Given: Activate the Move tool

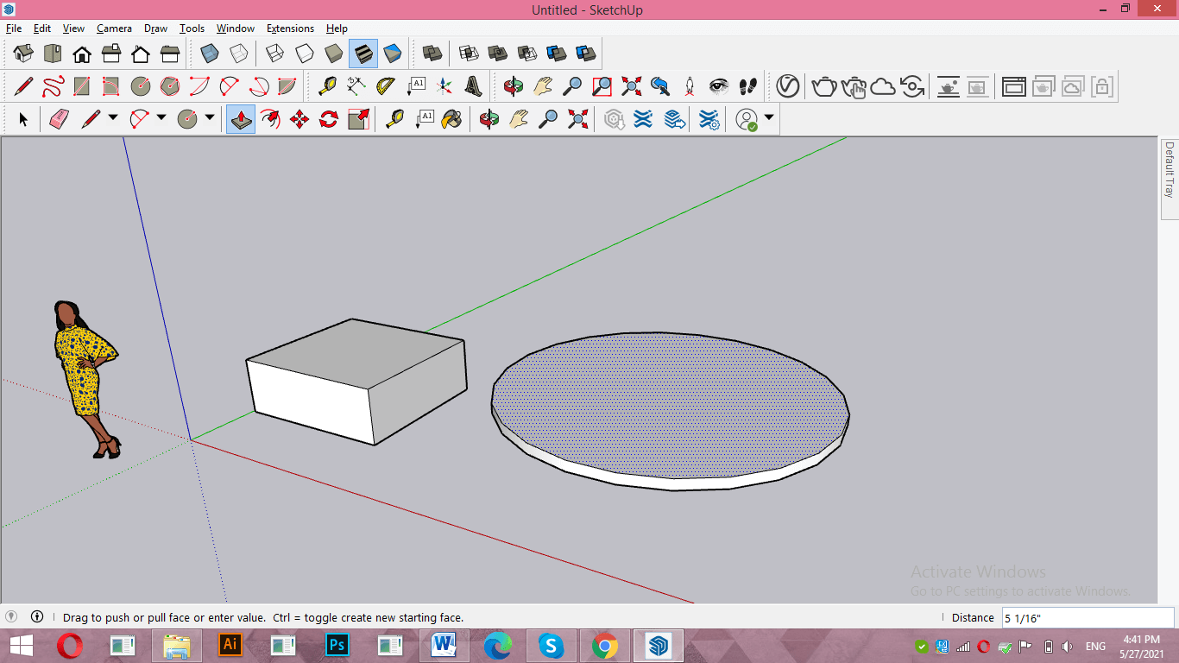Looking at the screenshot, I should (x=299, y=119).
